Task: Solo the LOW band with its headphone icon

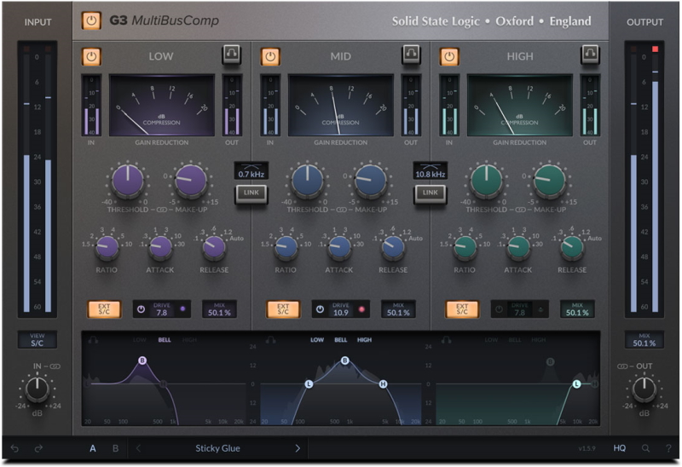Action: tap(231, 54)
